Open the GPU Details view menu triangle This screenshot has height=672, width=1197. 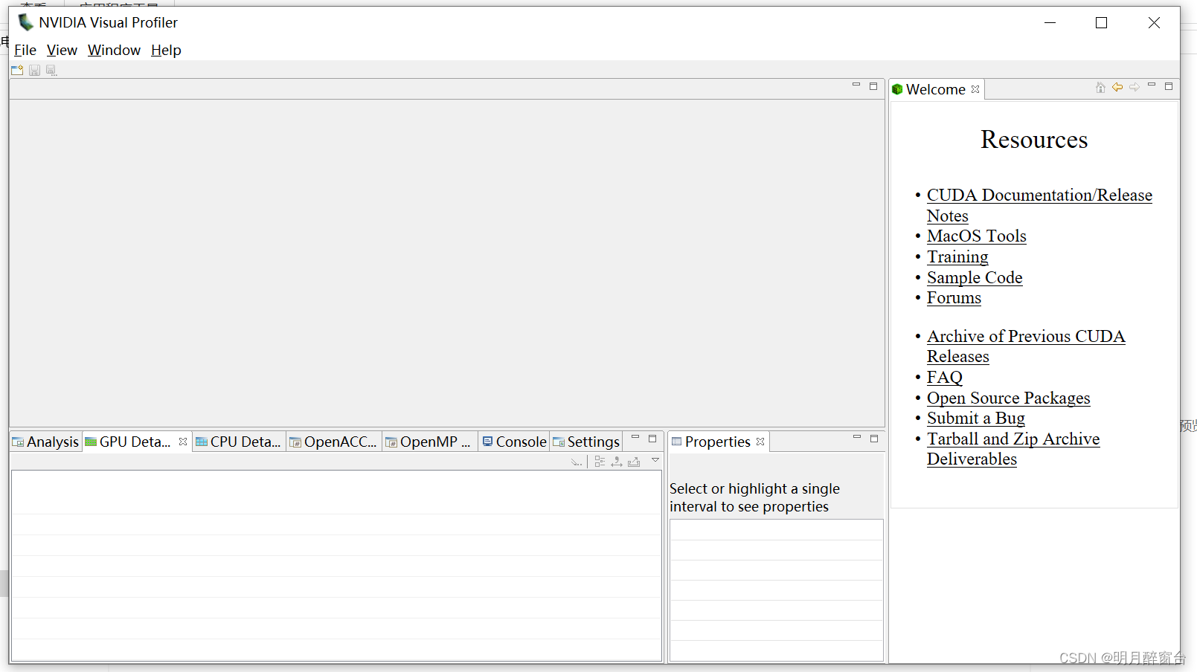tap(655, 460)
